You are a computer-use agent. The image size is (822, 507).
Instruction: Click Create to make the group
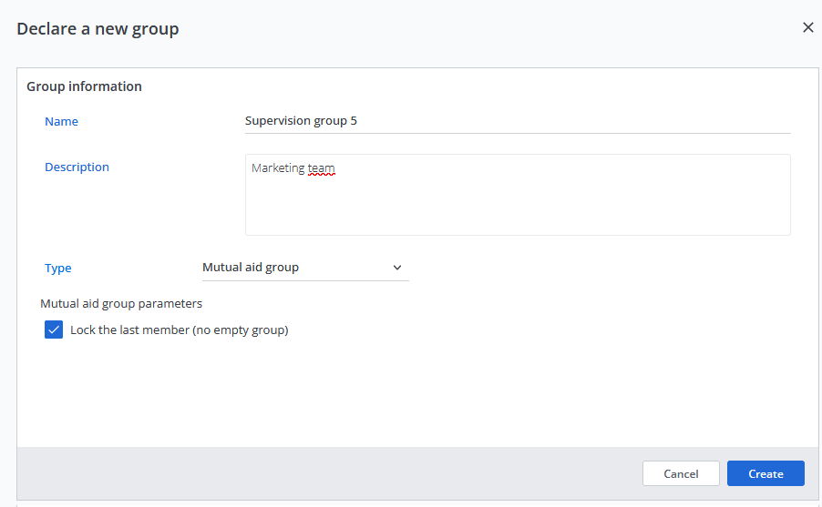click(765, 473)
